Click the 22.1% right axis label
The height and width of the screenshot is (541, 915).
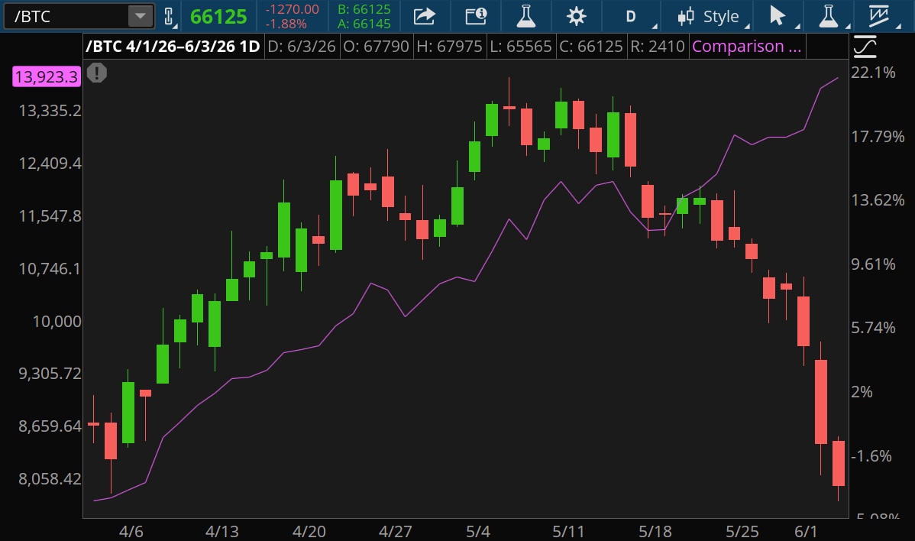(873, 73)
